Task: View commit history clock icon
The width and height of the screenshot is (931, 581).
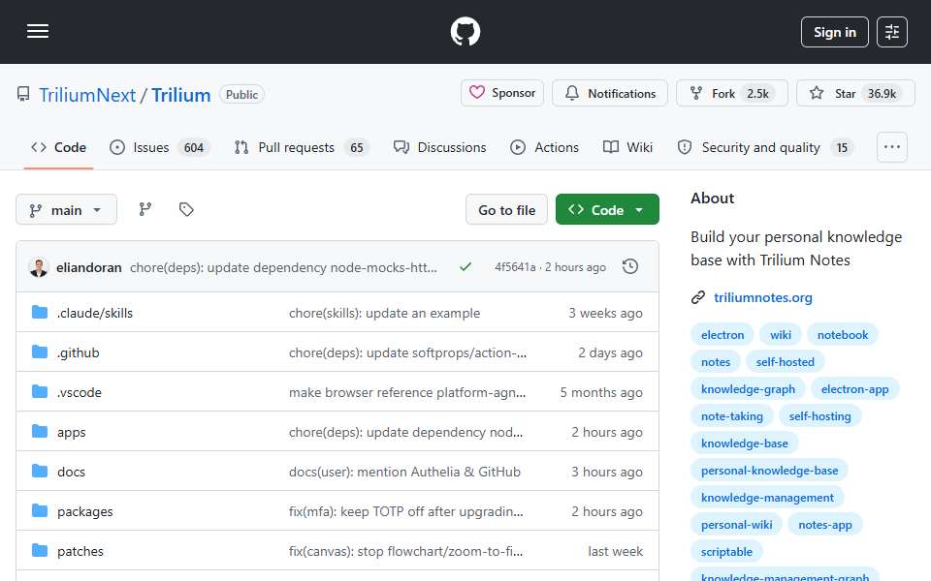Action: (630, 267)
